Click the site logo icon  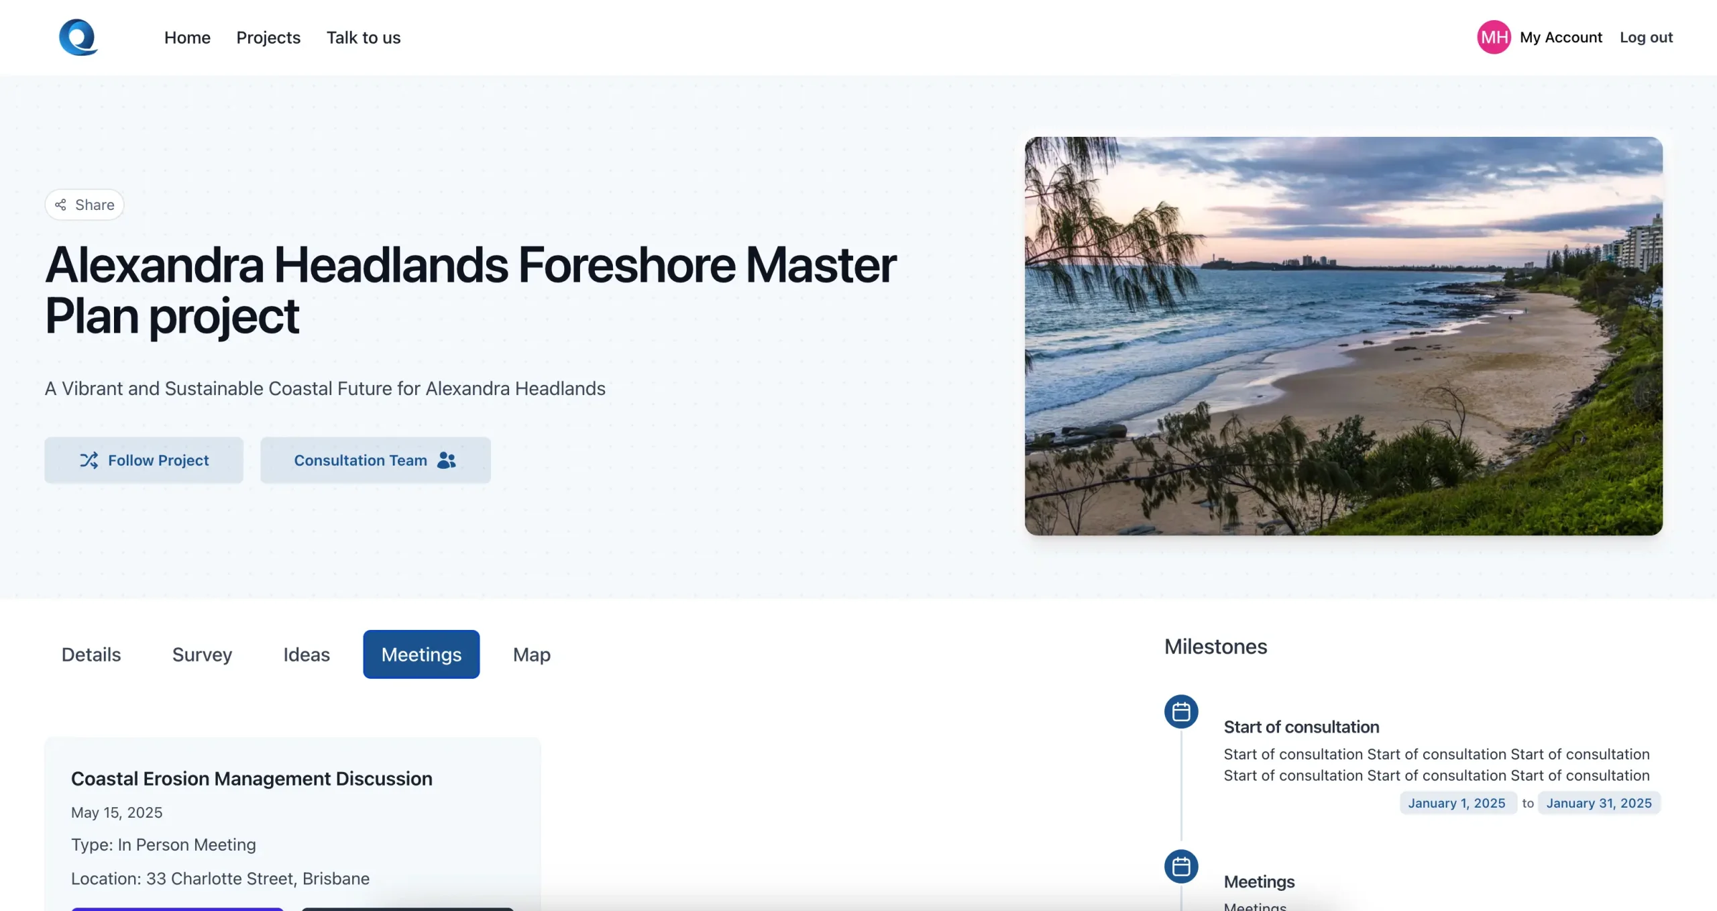click(x=78, y=37)
